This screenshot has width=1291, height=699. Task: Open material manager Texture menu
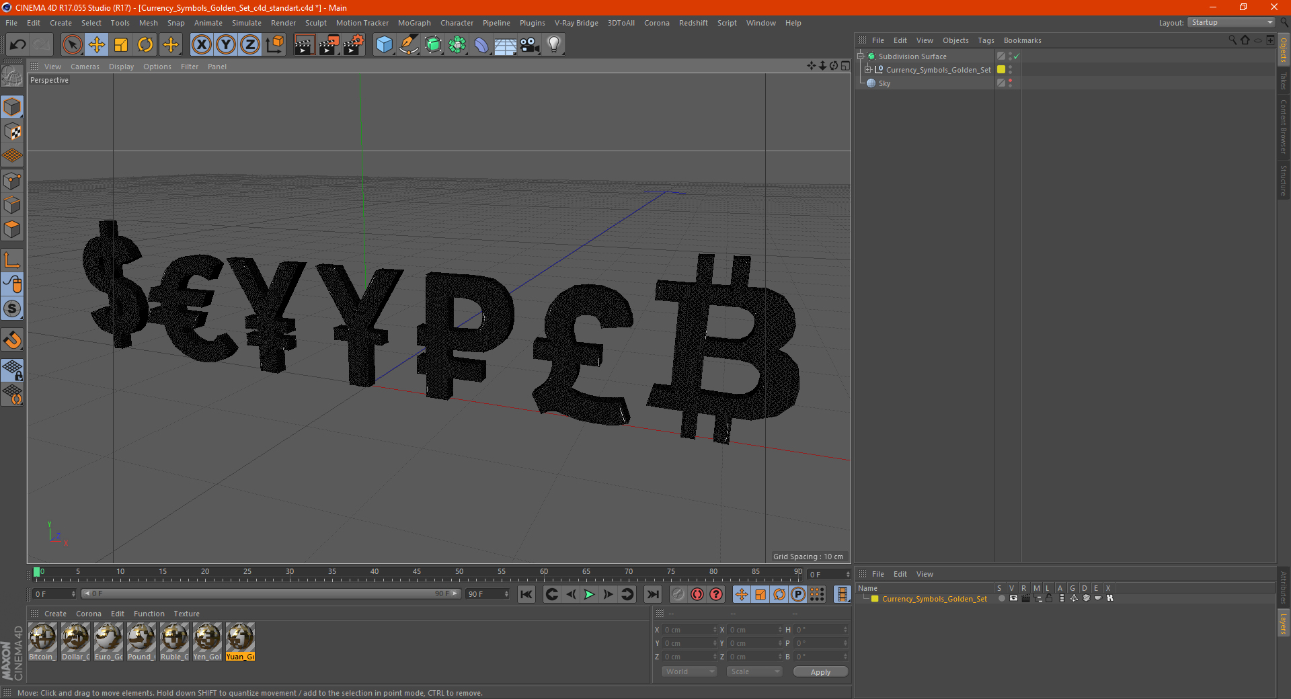point(186,614)
